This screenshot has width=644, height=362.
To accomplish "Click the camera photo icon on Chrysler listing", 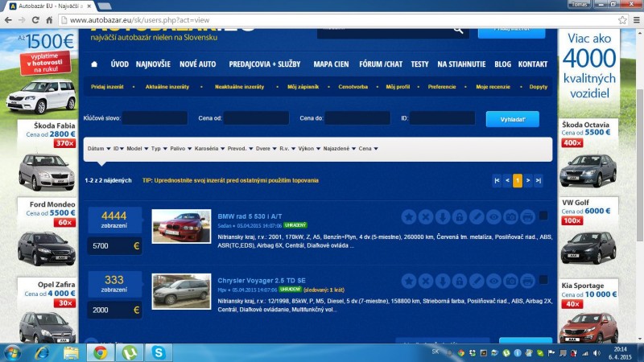I will tap(510, 281).
